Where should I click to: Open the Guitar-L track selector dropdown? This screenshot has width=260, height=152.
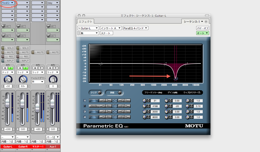click(88, 28)
